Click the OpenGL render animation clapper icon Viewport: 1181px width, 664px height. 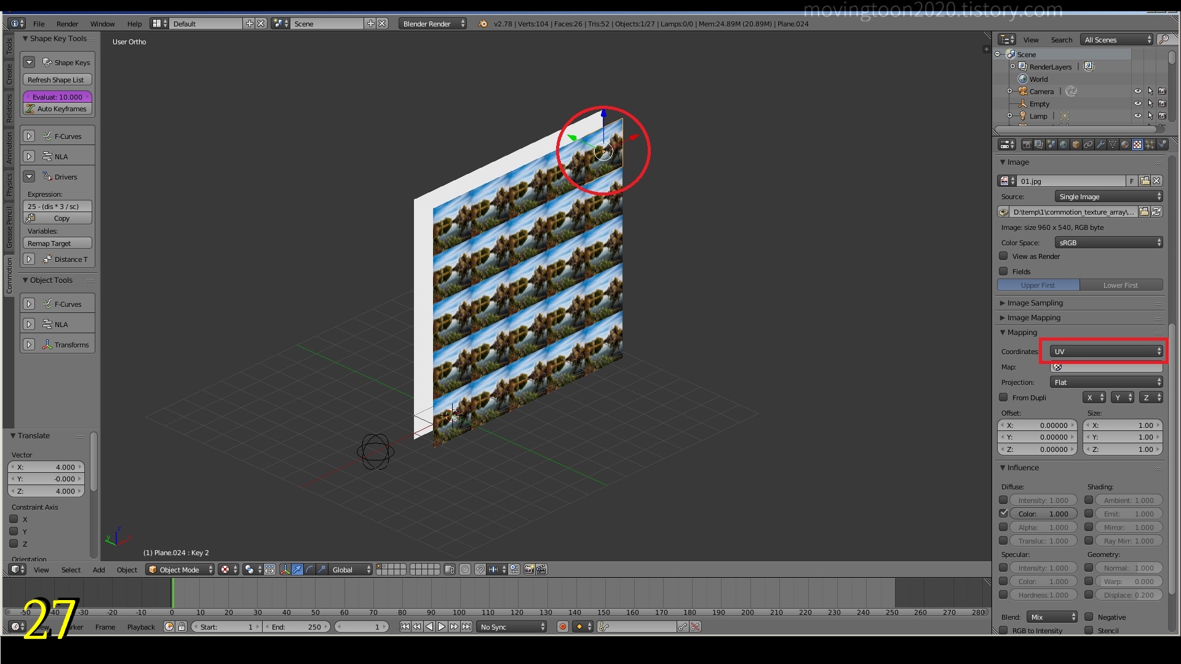click(541, 569)
